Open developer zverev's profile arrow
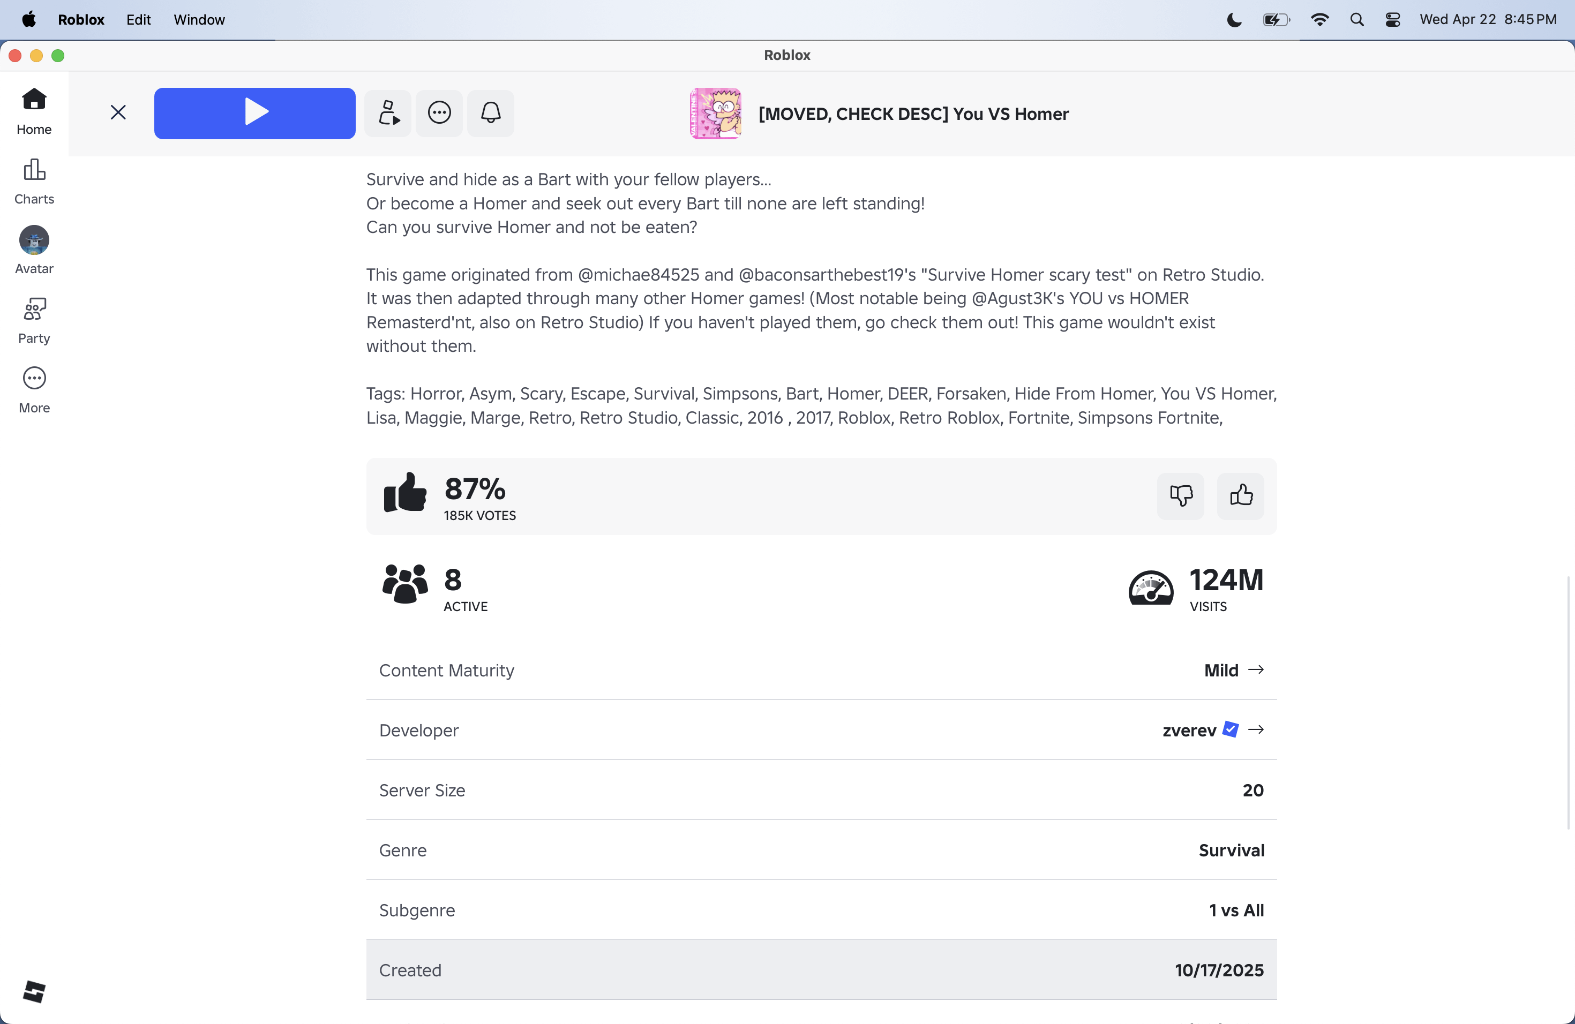Image resolution: width=1575 pixels, height=1024 pixels. coord(1255,729)
